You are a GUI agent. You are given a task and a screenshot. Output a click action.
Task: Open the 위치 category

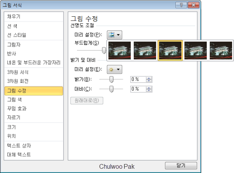[34, 136]
